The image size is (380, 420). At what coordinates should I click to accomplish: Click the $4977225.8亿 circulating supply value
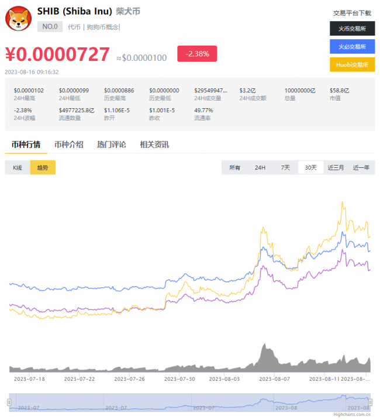[77, 111]
